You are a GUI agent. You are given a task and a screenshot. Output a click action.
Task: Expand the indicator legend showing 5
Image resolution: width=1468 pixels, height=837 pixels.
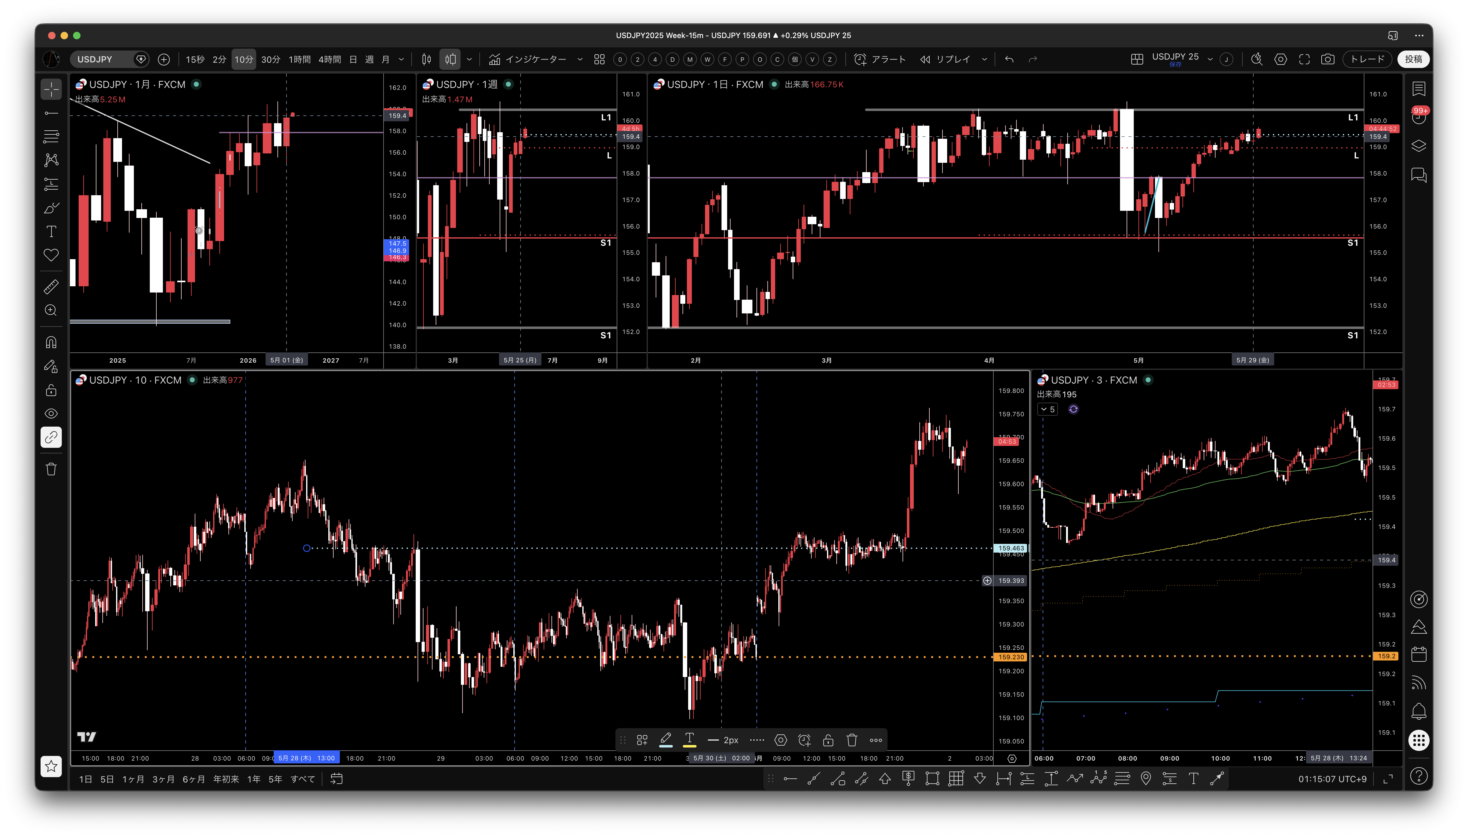tap(1048, 409)
